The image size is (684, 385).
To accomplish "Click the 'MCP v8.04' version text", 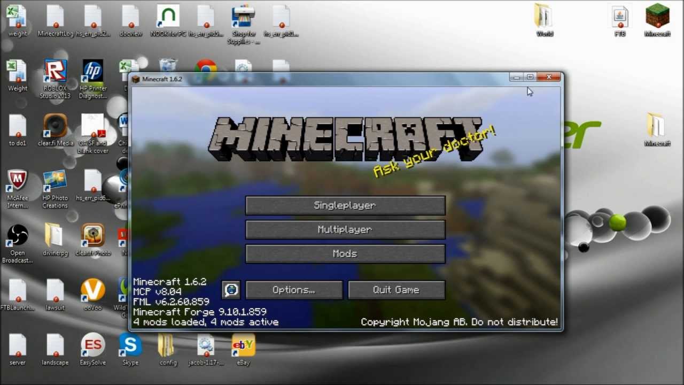I will coord(157,291).
